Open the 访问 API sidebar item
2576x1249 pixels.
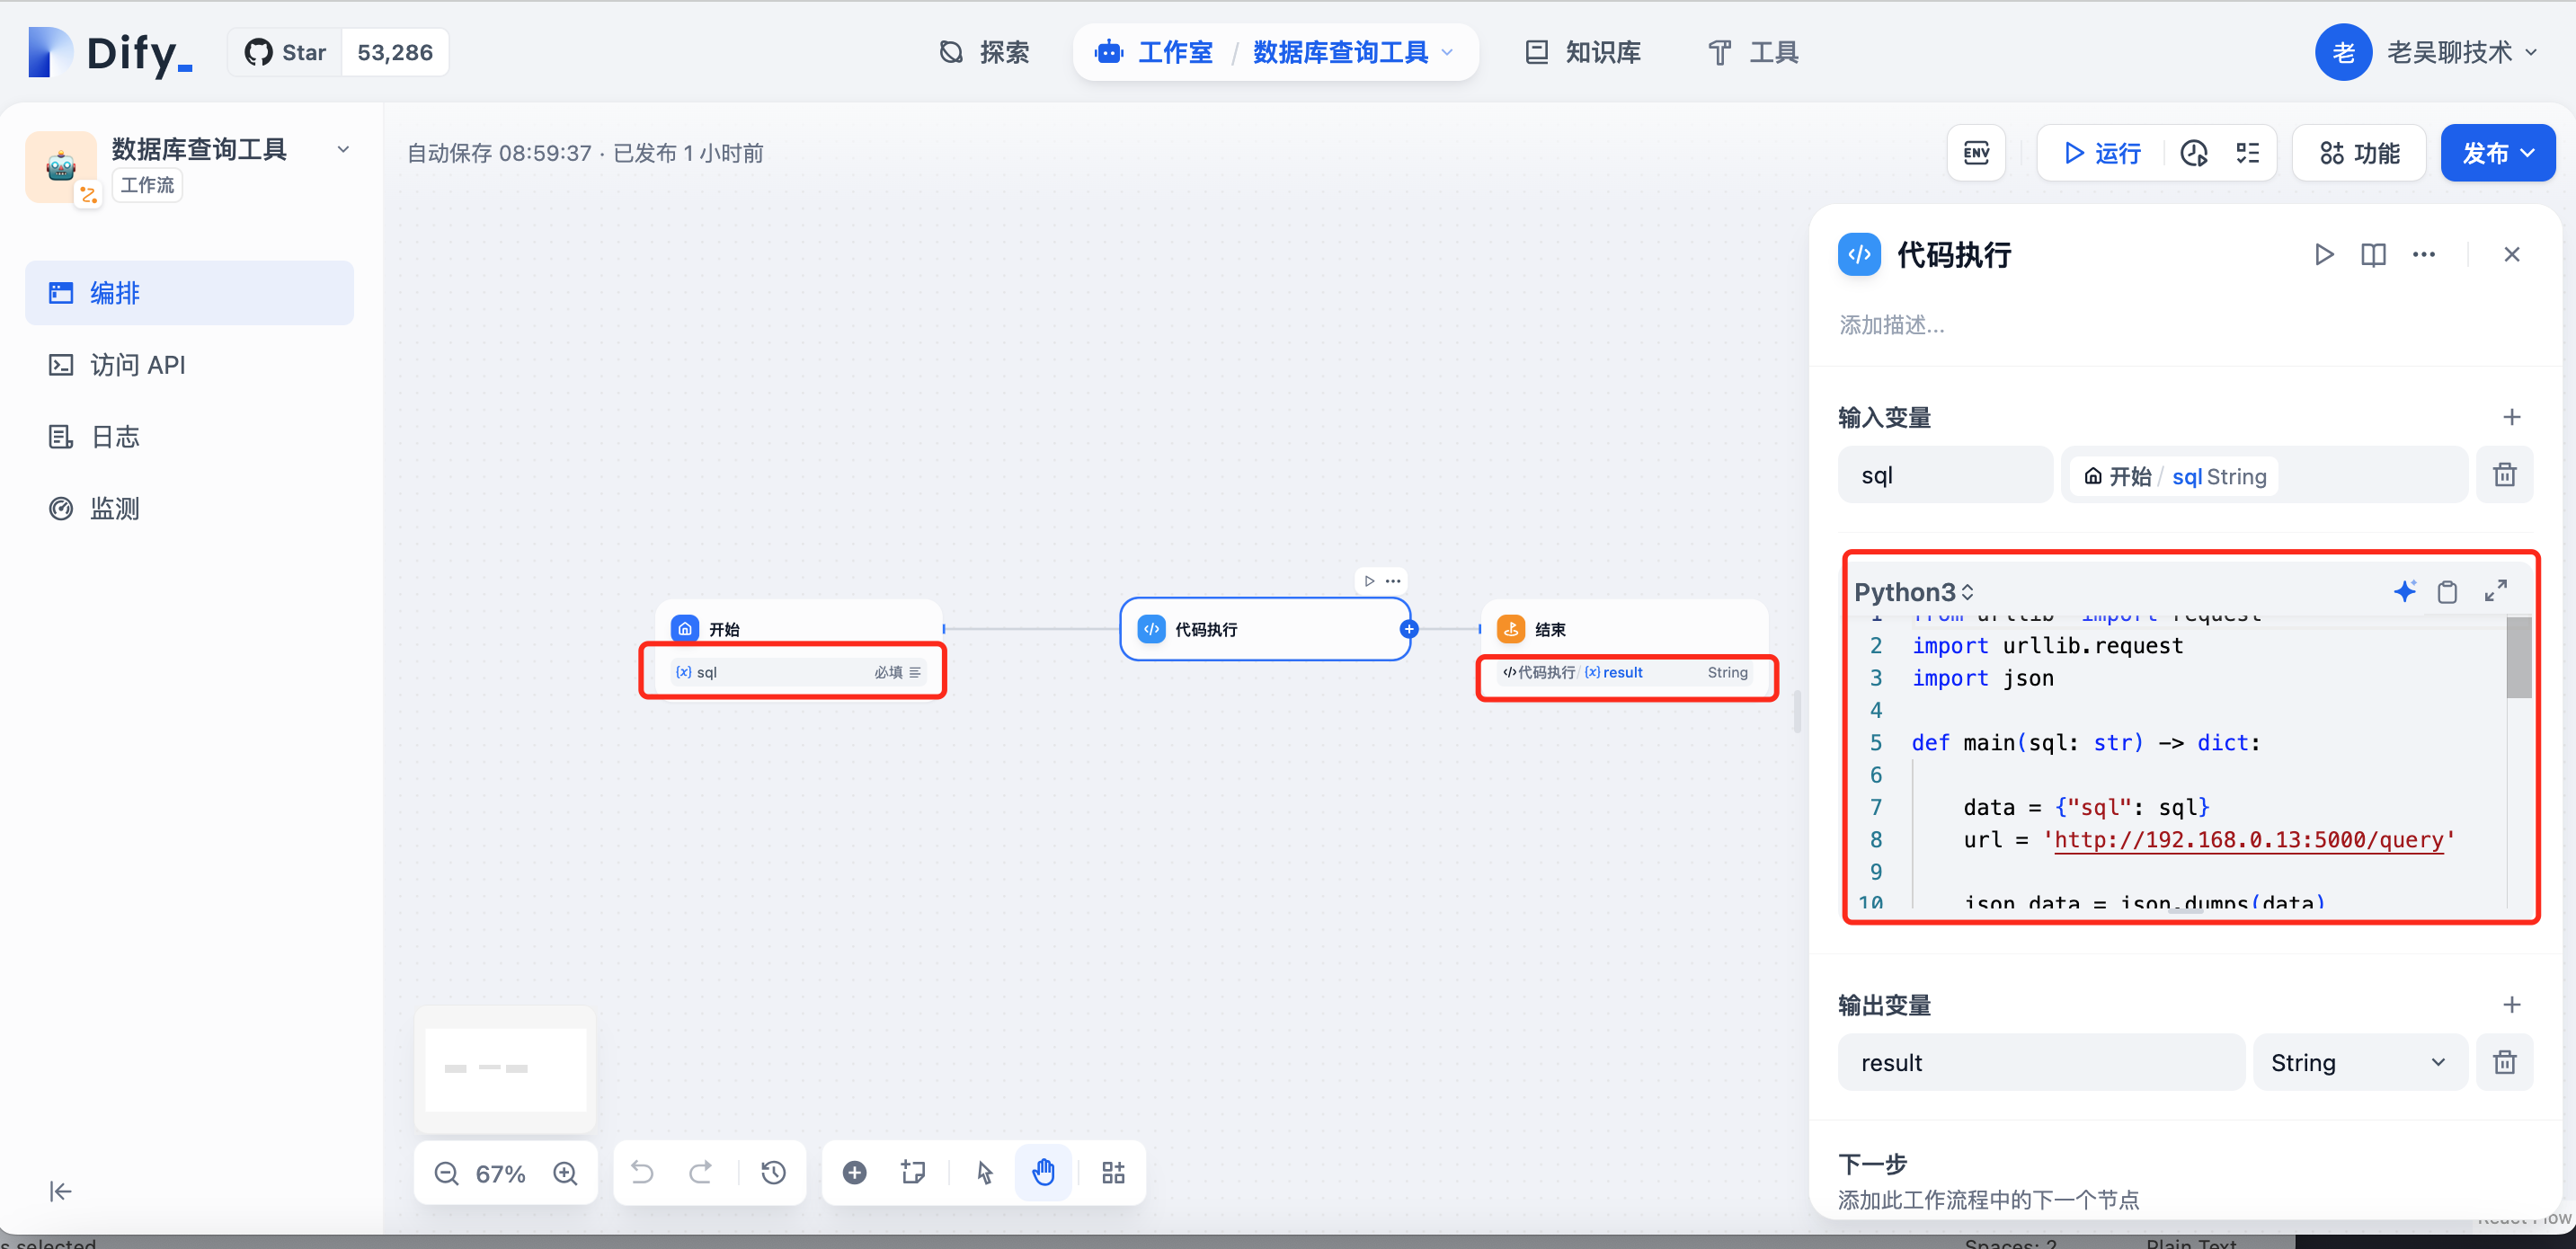(138, 365)
